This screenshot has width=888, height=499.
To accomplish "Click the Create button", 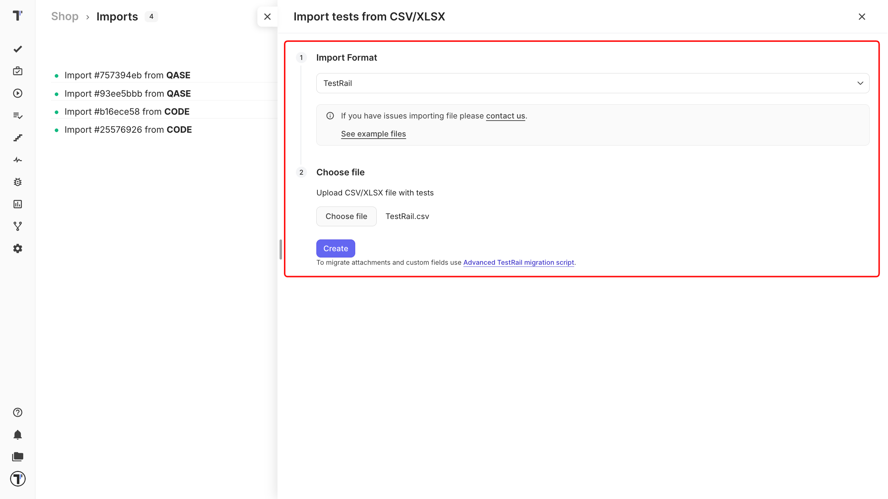I will coord(335,248).
